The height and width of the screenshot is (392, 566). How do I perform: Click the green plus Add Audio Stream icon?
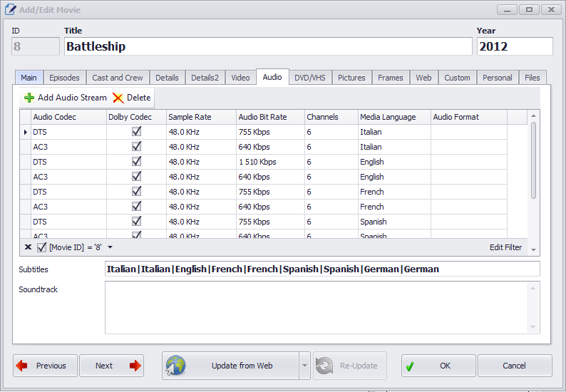29,98
